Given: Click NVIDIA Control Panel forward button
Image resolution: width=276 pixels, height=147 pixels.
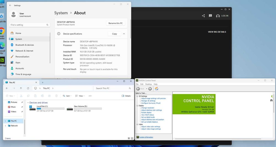Looking at the screenshot, I should coord(150,89).
